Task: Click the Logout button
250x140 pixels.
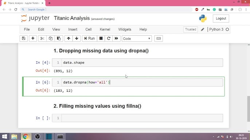Action: point(221,18)
